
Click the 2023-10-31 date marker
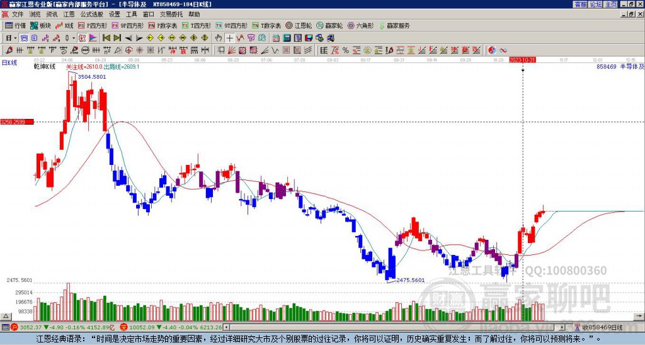pos(522,60)
